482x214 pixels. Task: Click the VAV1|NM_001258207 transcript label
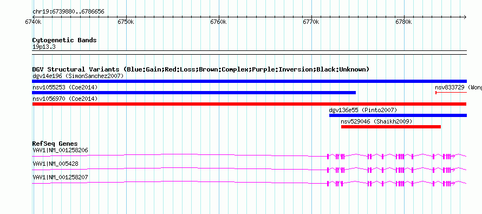60,177
